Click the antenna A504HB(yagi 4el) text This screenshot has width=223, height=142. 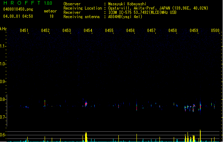pos(125,17)
